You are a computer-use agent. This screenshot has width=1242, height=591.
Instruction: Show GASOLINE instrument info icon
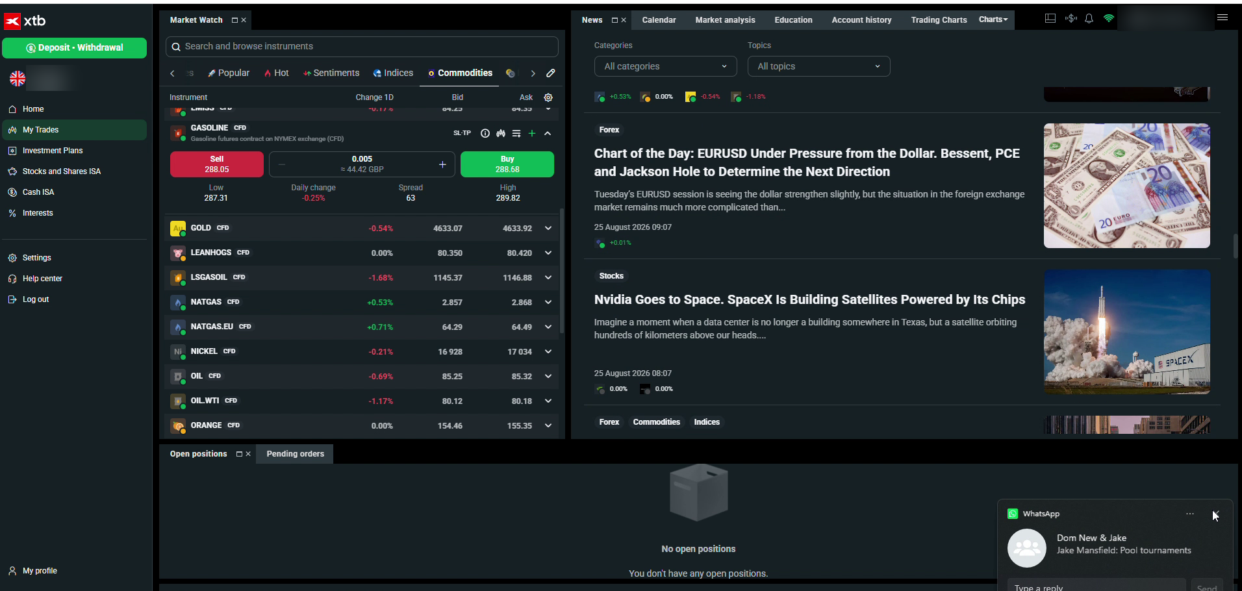click(x=485, y=133)
